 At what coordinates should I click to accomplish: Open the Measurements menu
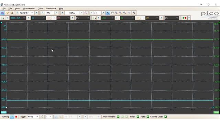click(29, 9)
